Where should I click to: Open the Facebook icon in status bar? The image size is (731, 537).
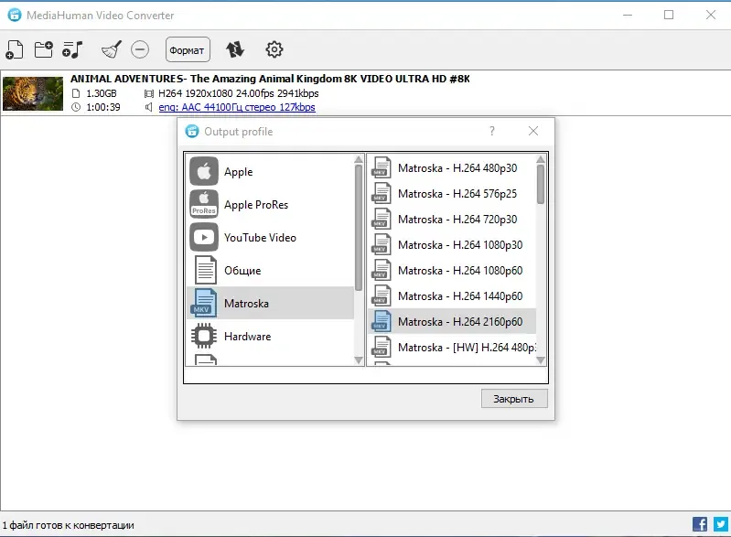(700, 524)
